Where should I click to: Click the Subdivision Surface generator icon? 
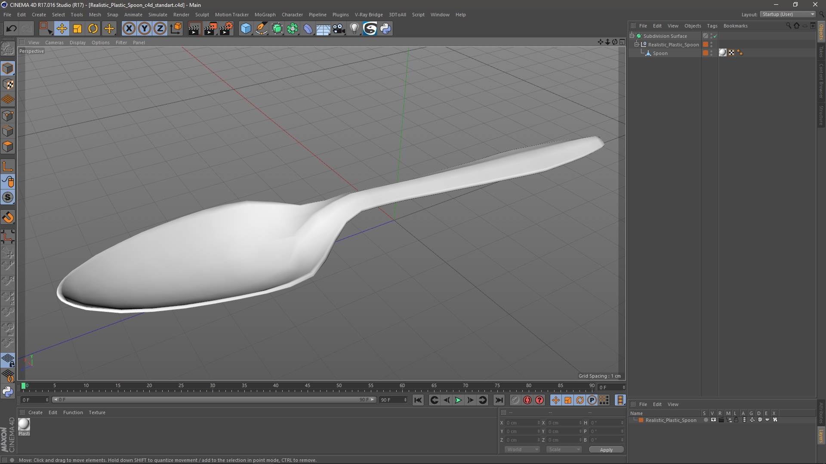(277, 29)
